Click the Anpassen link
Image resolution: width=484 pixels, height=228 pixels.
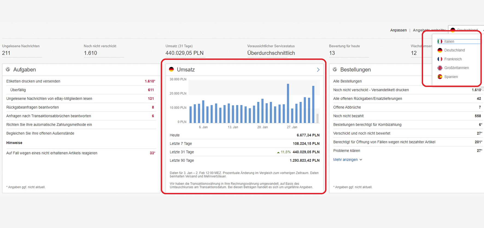coord(398,30)
